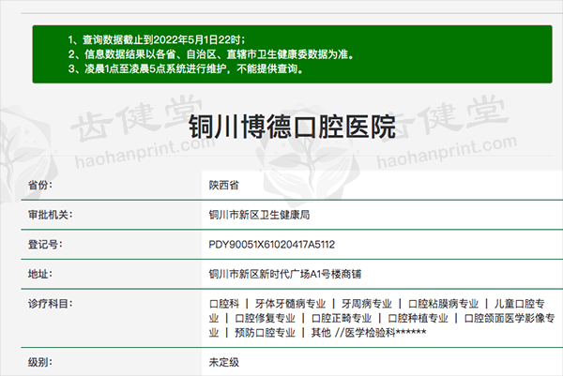Click the 诊疗科目 label
This screenshot has height=376, width=563.
click(50, 304)
